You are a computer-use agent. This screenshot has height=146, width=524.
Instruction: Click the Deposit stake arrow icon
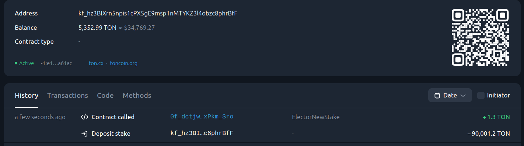coord(84,133)
